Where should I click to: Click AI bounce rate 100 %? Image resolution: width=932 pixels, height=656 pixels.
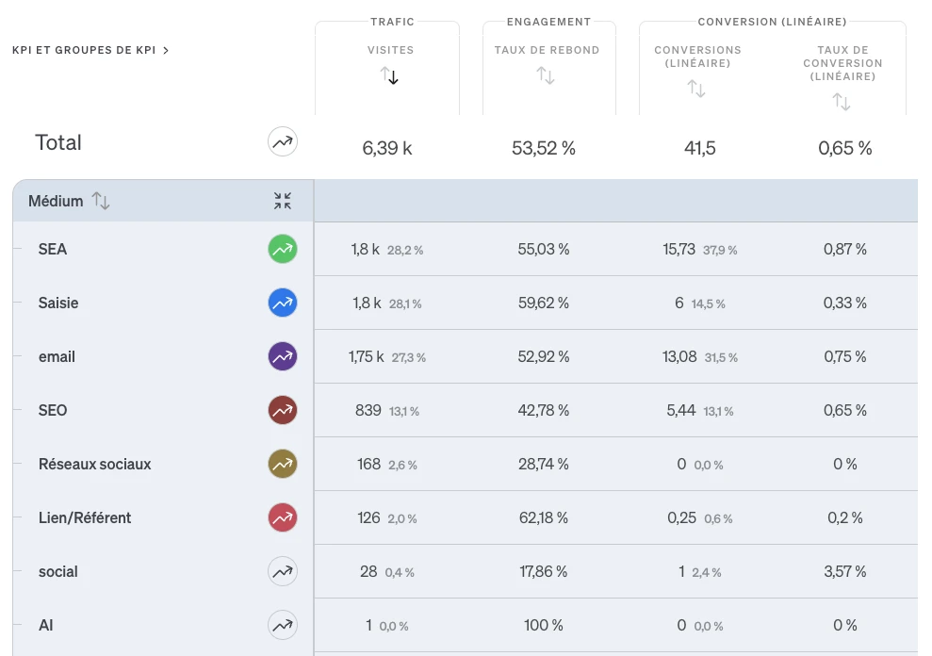(543, 625)
